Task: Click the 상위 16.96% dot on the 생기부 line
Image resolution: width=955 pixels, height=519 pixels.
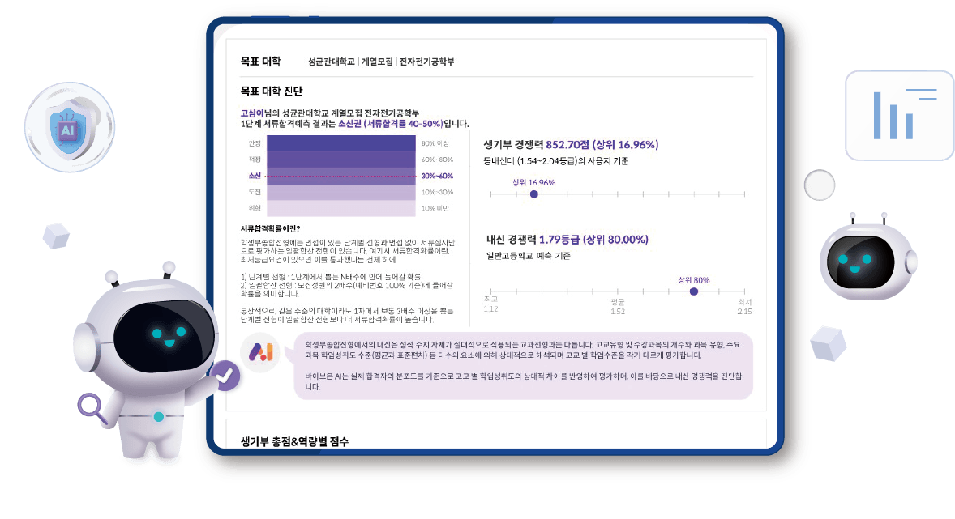Action: tap(534, 194)
